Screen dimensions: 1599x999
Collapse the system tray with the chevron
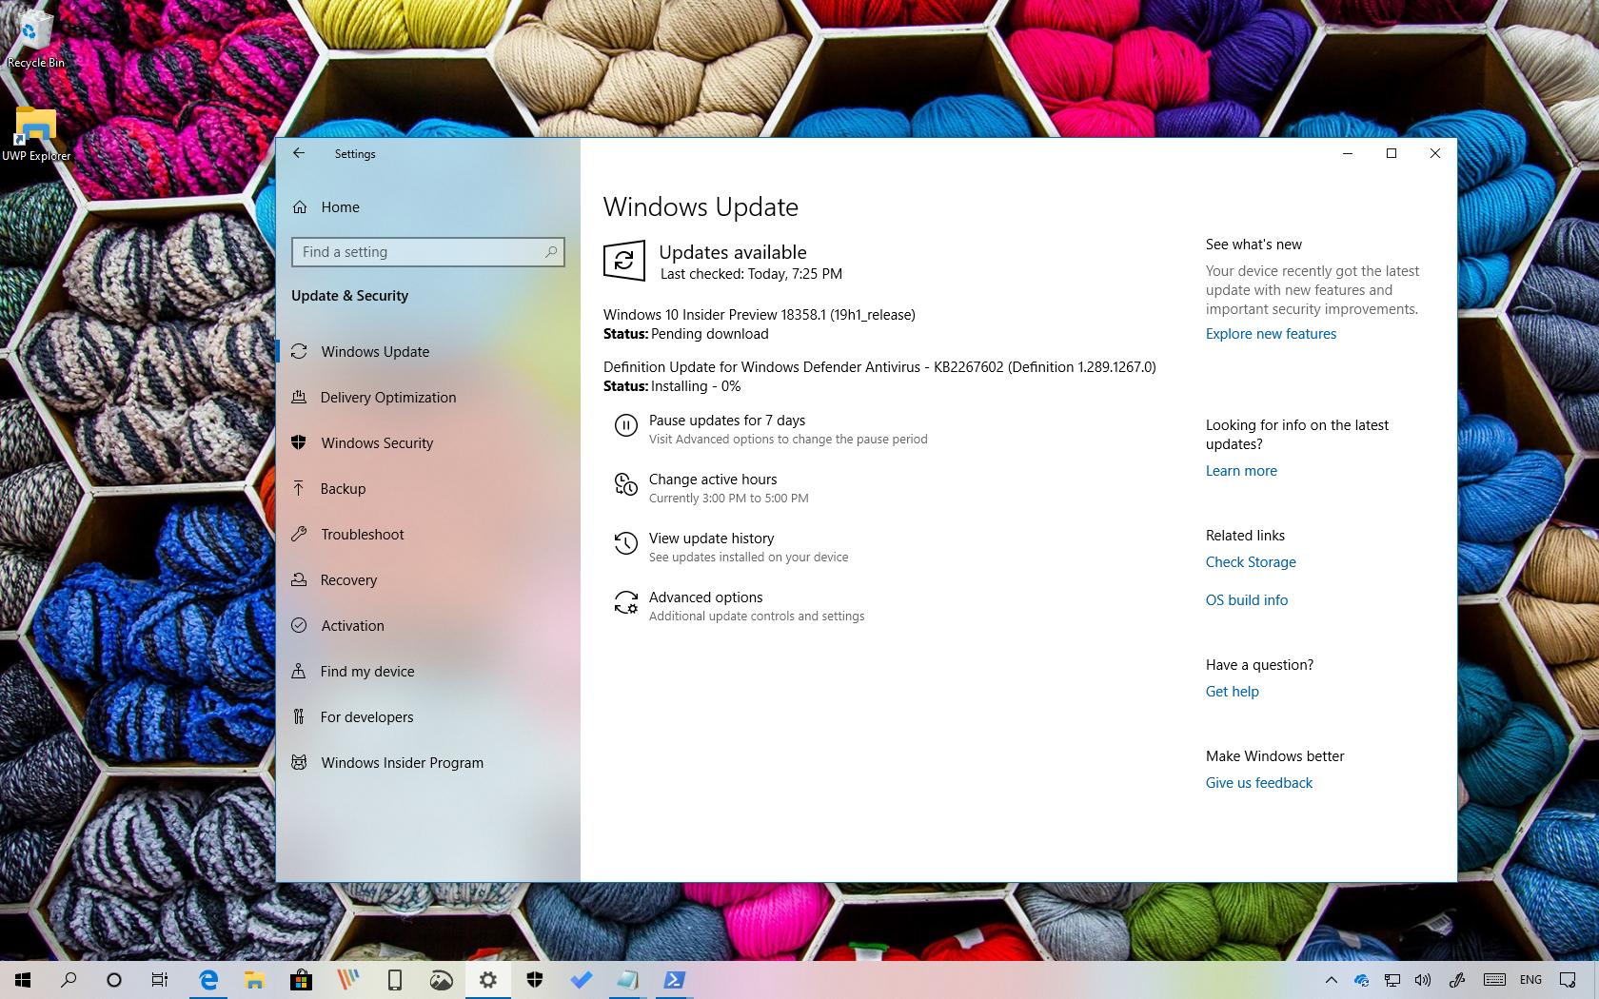click(1331, 979)
